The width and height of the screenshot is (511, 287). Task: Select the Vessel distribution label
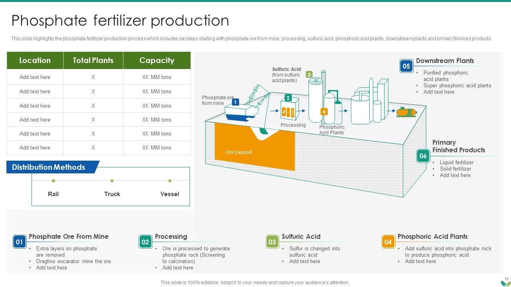coord(170,194)
